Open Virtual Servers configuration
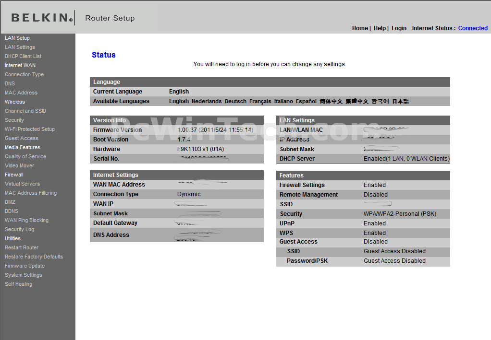The height and width of the screenshot is (340, 491). point(22,184)
